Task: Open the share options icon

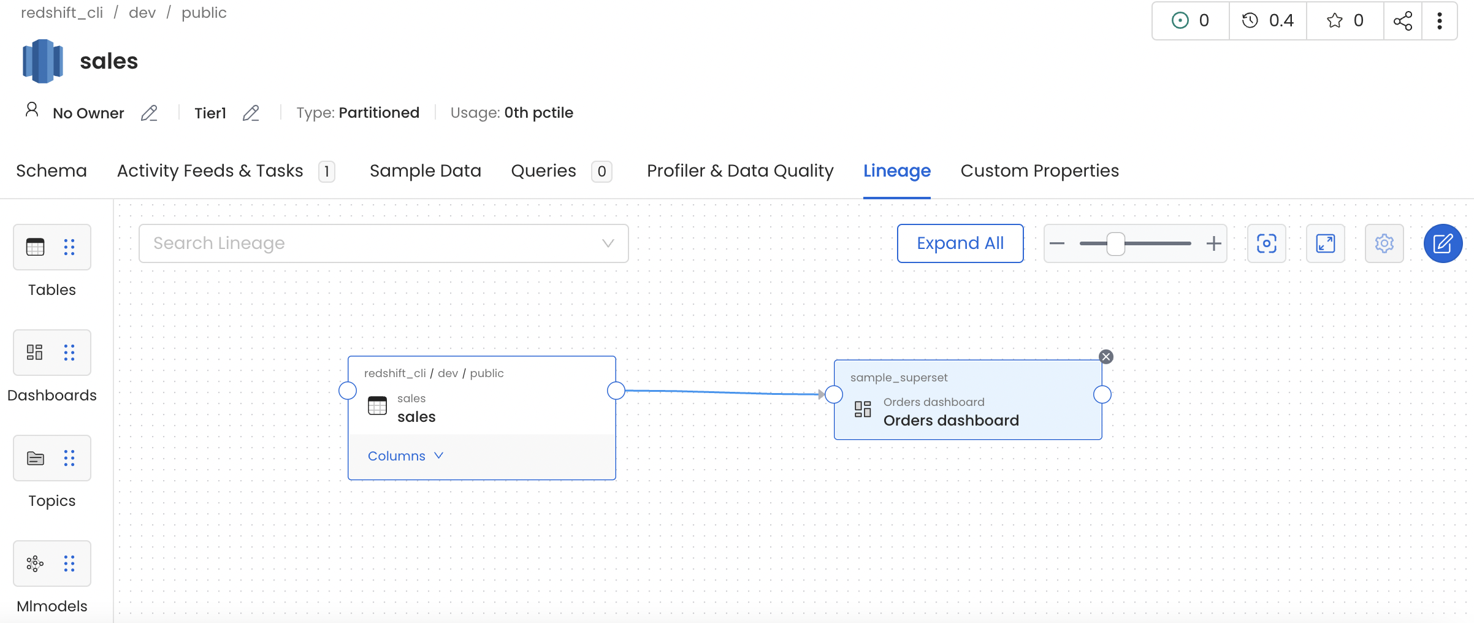Action: [x=1403, y=20]
